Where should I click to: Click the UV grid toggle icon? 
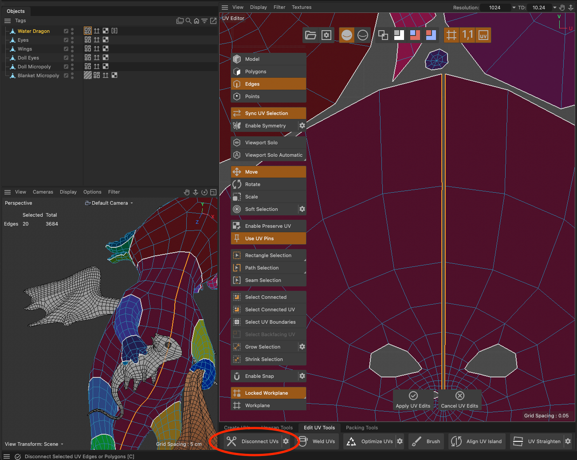(x=451, y=35)
